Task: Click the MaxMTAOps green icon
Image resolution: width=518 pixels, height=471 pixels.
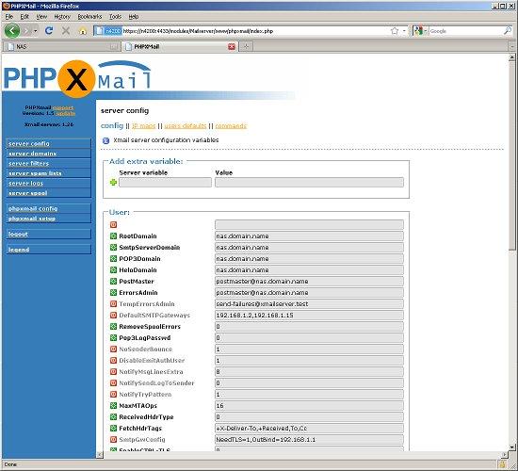Action: (x=113, y=406)
